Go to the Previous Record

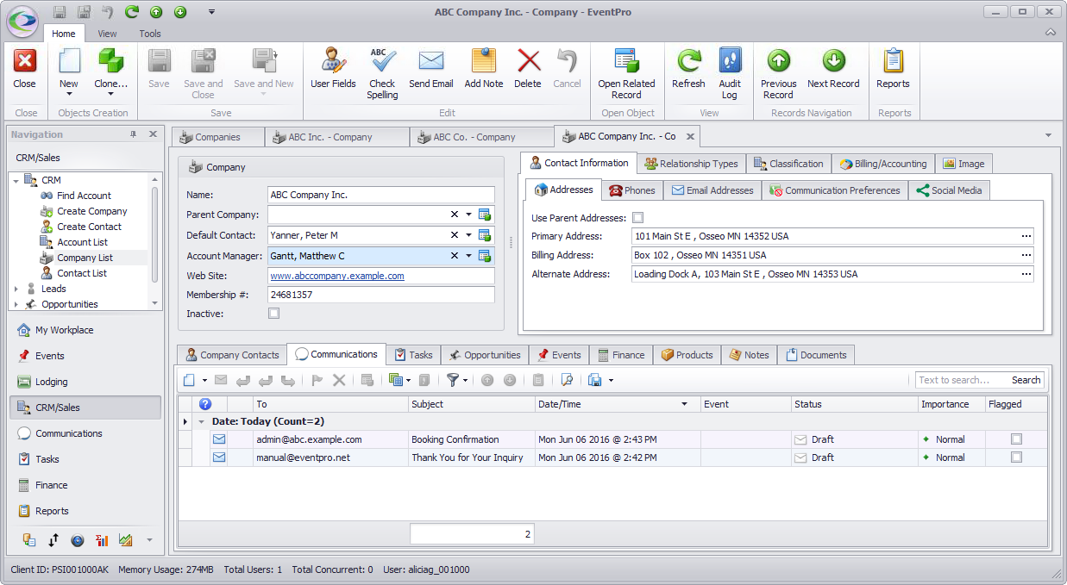(778, 73)
